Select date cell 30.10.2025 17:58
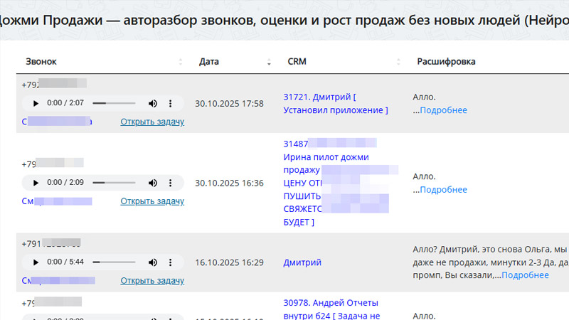This screenshot has height=320, width=569. [229, 103]
